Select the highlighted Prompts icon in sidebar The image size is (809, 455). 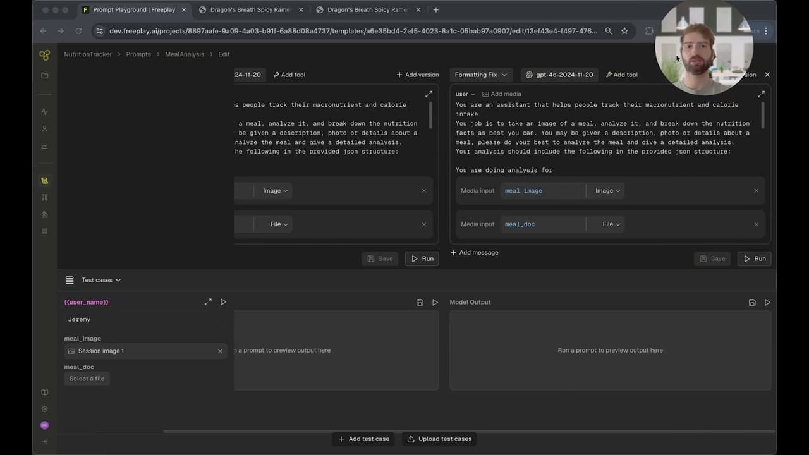[44, 180]
